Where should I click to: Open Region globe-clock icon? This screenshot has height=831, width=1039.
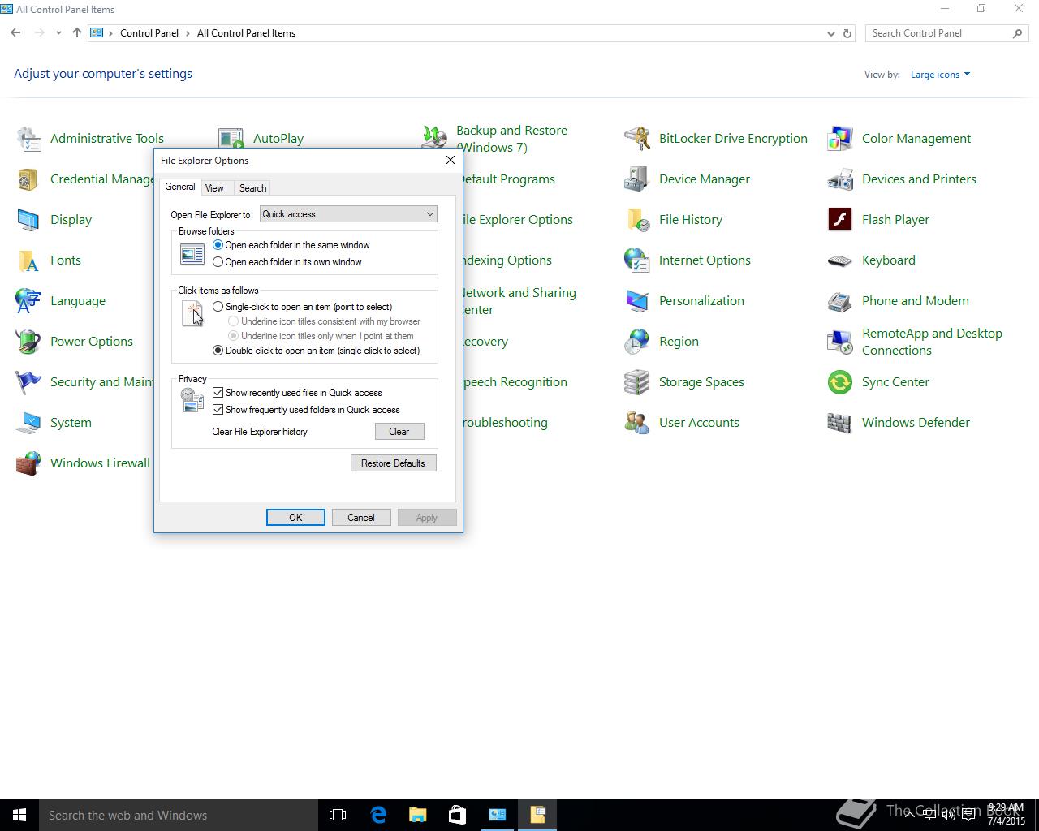637,342
